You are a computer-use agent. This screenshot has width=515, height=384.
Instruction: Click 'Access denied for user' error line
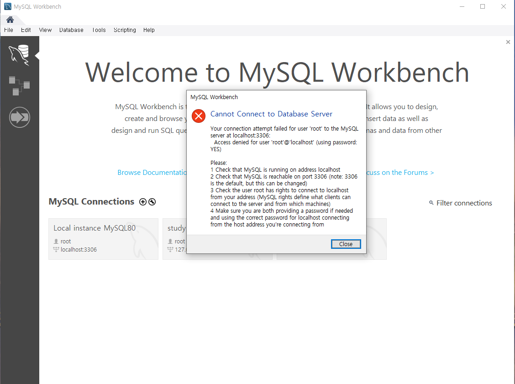coord(284,146)
